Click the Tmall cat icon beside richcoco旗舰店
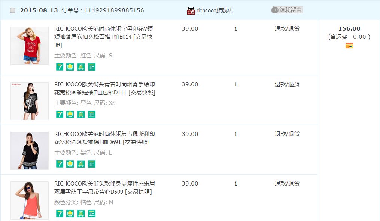 pos(191,10)
